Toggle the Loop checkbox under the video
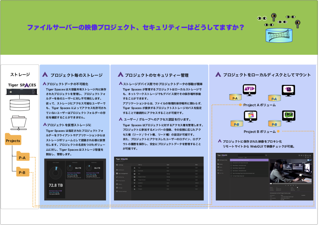 click(x=297, y=187)
